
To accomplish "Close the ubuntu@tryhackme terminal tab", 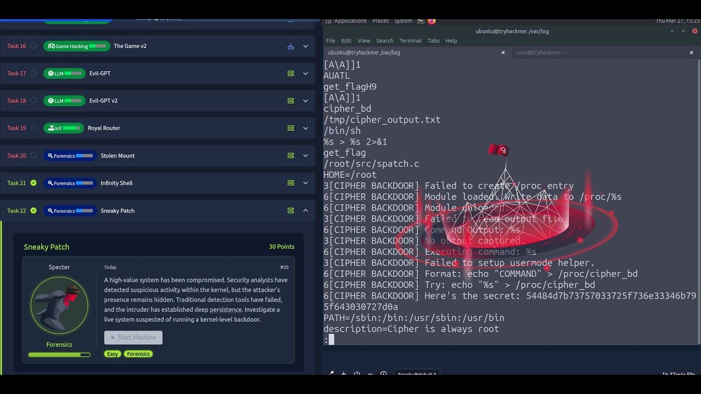I will tap(503, 53).
